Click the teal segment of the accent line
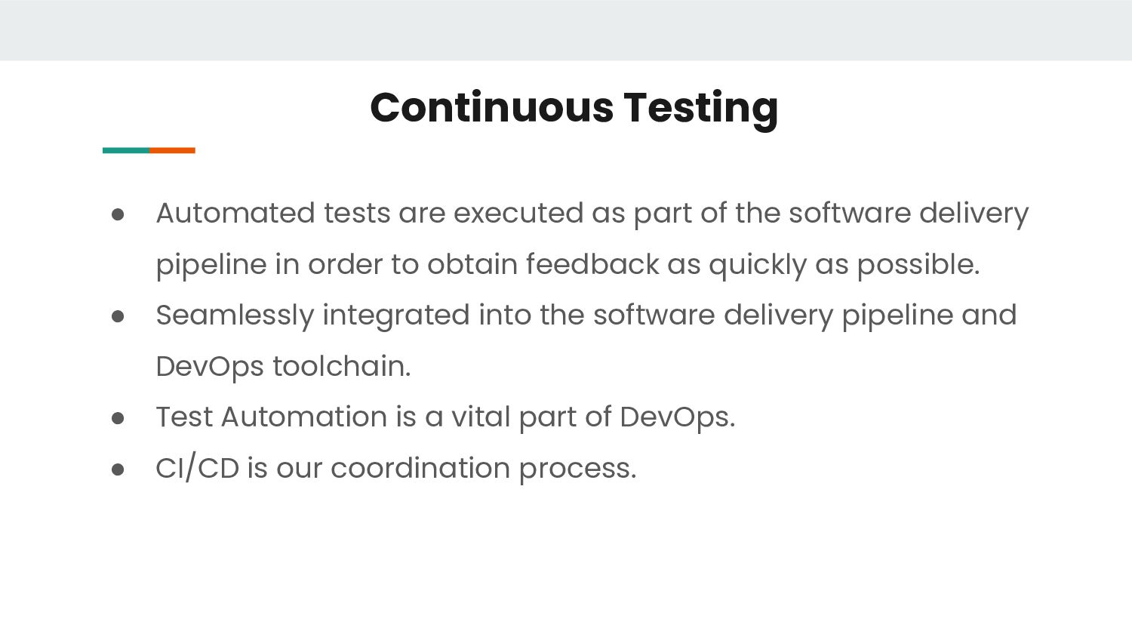Viewport: 1132px width, 637px height. tap(126, 150)
